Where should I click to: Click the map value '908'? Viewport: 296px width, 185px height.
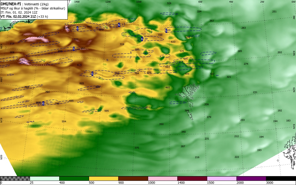pyautogui.click(x=12, y=52)
